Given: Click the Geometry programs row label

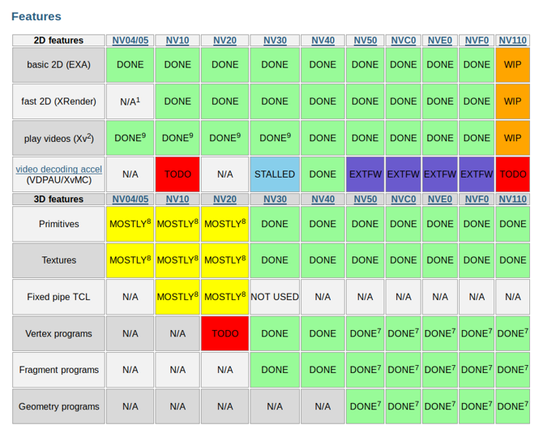Looking at the screenshot, I should [x=58, y=406].
